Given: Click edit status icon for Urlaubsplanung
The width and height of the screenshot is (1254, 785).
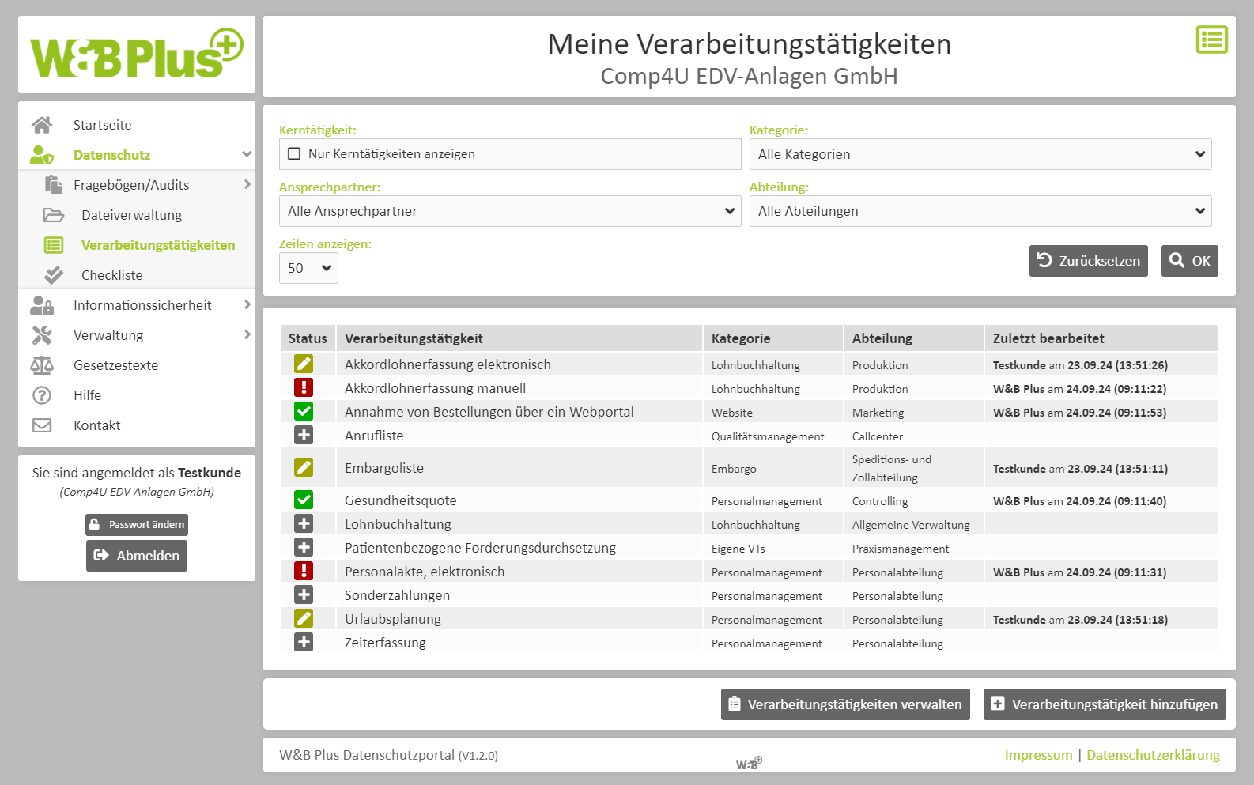Looking at the screenshot, I should 304,618.
